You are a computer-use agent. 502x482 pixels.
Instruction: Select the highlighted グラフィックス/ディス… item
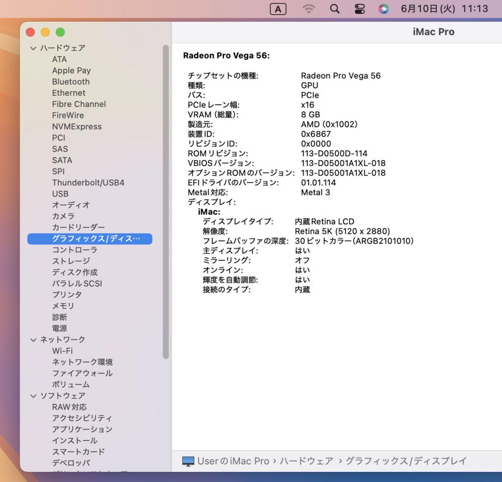(90, 239)
